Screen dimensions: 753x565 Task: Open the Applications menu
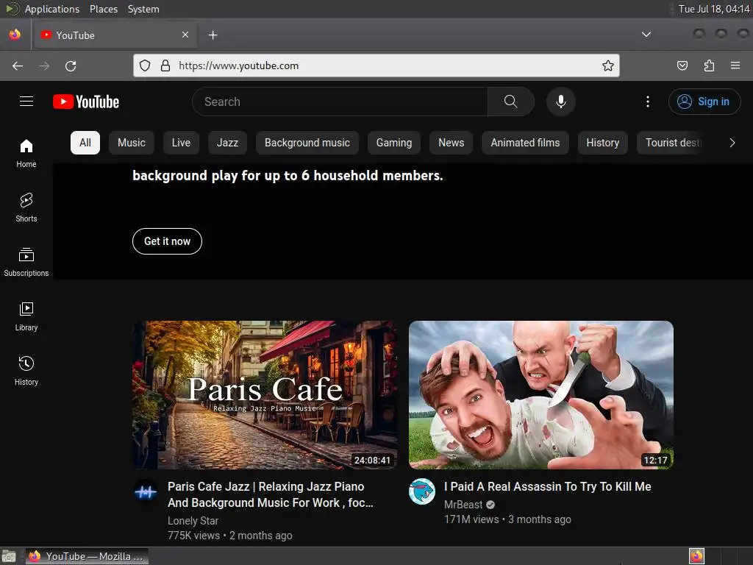[52, 9]
